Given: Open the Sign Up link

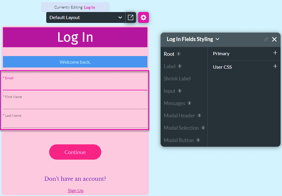Looking at the screenshot, I should (x=75, y=190).
